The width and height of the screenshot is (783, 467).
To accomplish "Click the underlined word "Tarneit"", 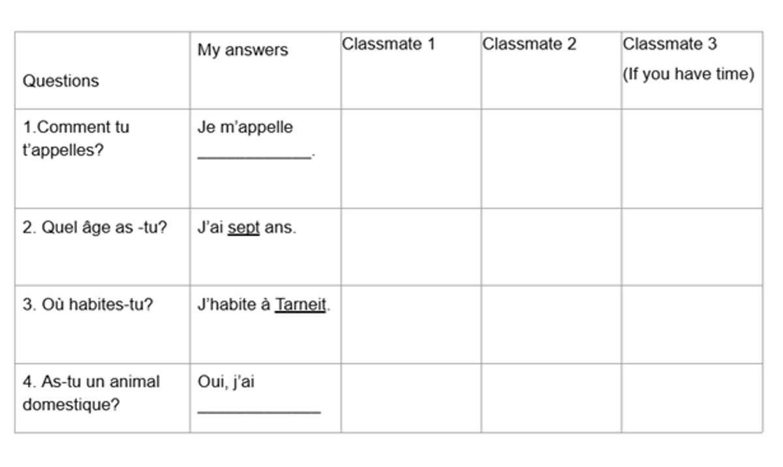I will click(300, 305).
